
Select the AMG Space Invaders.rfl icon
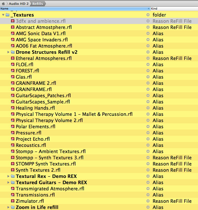click(x=13, y=40)
